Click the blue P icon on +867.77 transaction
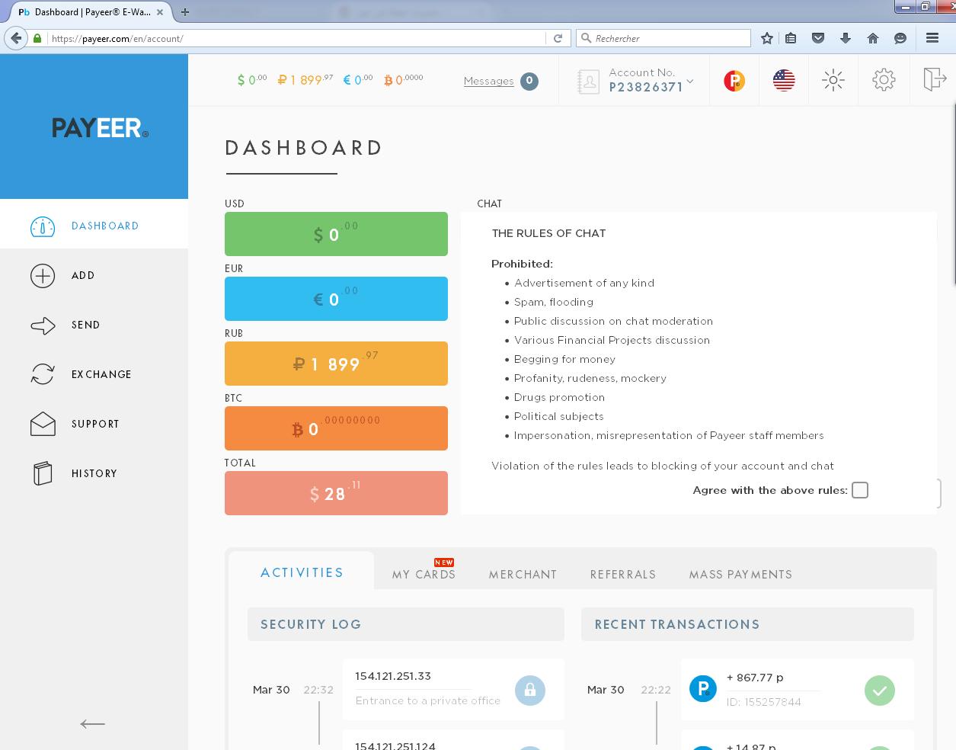The image size is (956, 750). (703, 689)
